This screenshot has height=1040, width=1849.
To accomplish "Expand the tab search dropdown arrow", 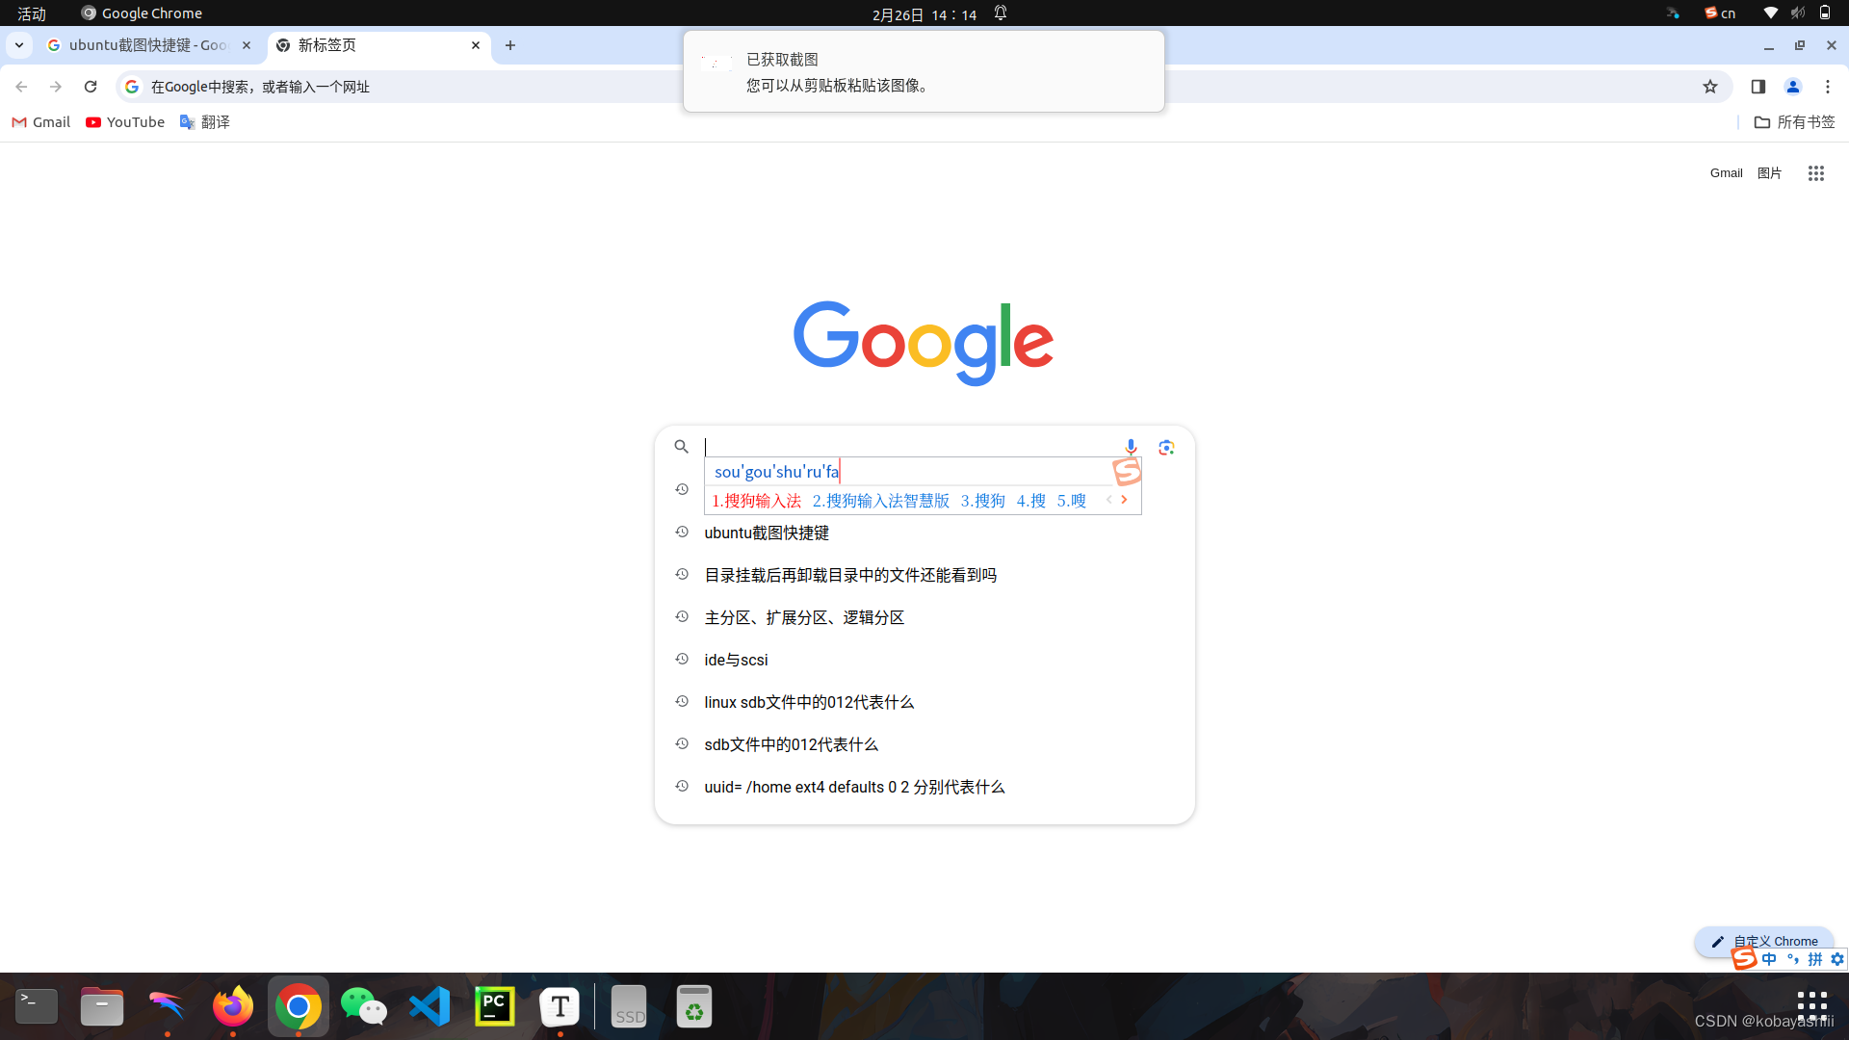I will [19, 45].
